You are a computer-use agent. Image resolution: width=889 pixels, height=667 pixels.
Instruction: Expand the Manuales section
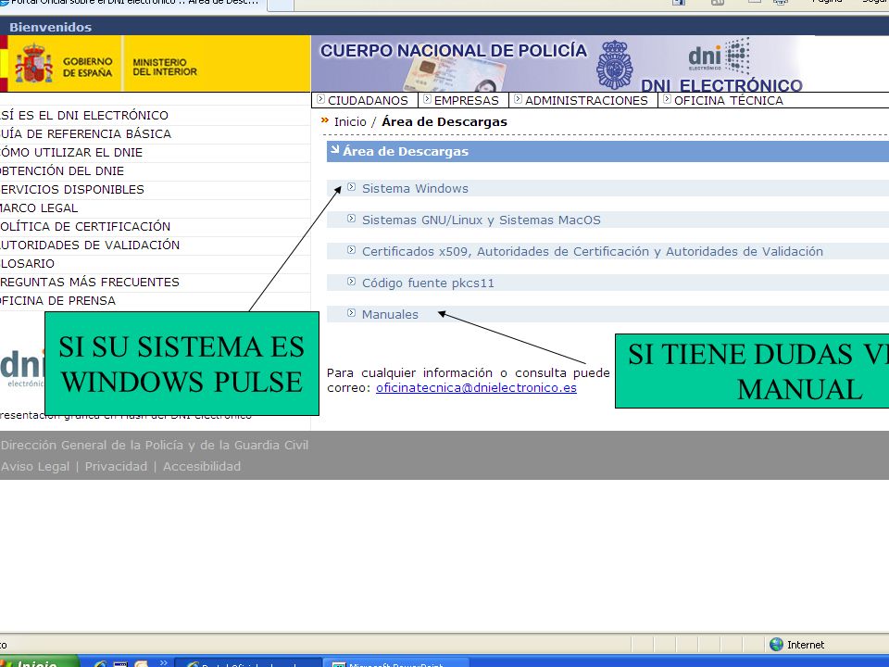coord(390,314)
